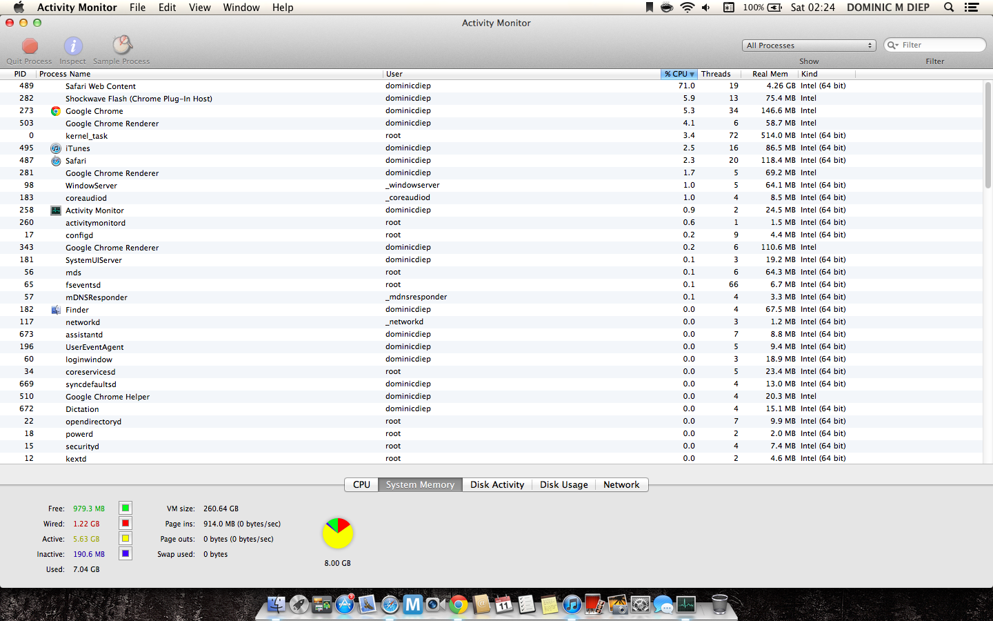Open the All Processes show dropdown

click(x=809, y=46)
